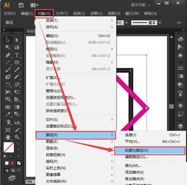The height and width of the screenshot is (185, 187).
Task: Swap fill and stroke arrows
Action: pyautogui.click(x=18, y=144)
